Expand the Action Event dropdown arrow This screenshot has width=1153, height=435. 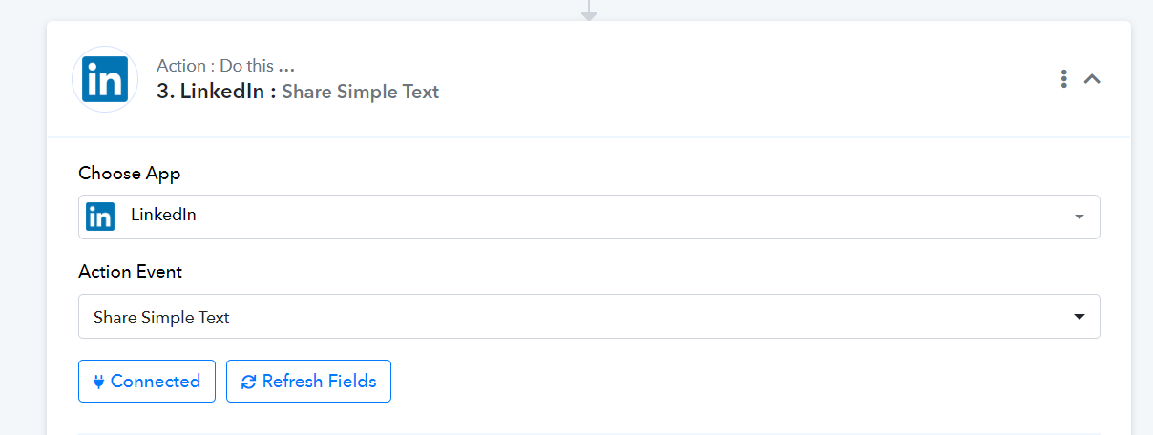tap(1080, 317)
